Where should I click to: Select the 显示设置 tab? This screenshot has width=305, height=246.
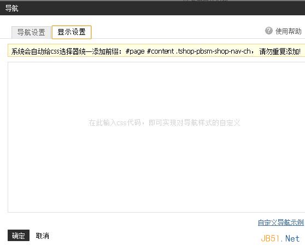point(72,32)
